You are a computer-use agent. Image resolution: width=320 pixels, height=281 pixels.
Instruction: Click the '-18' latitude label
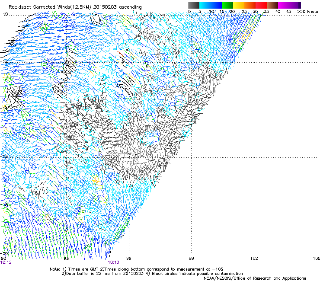click(x=4, y=204)
